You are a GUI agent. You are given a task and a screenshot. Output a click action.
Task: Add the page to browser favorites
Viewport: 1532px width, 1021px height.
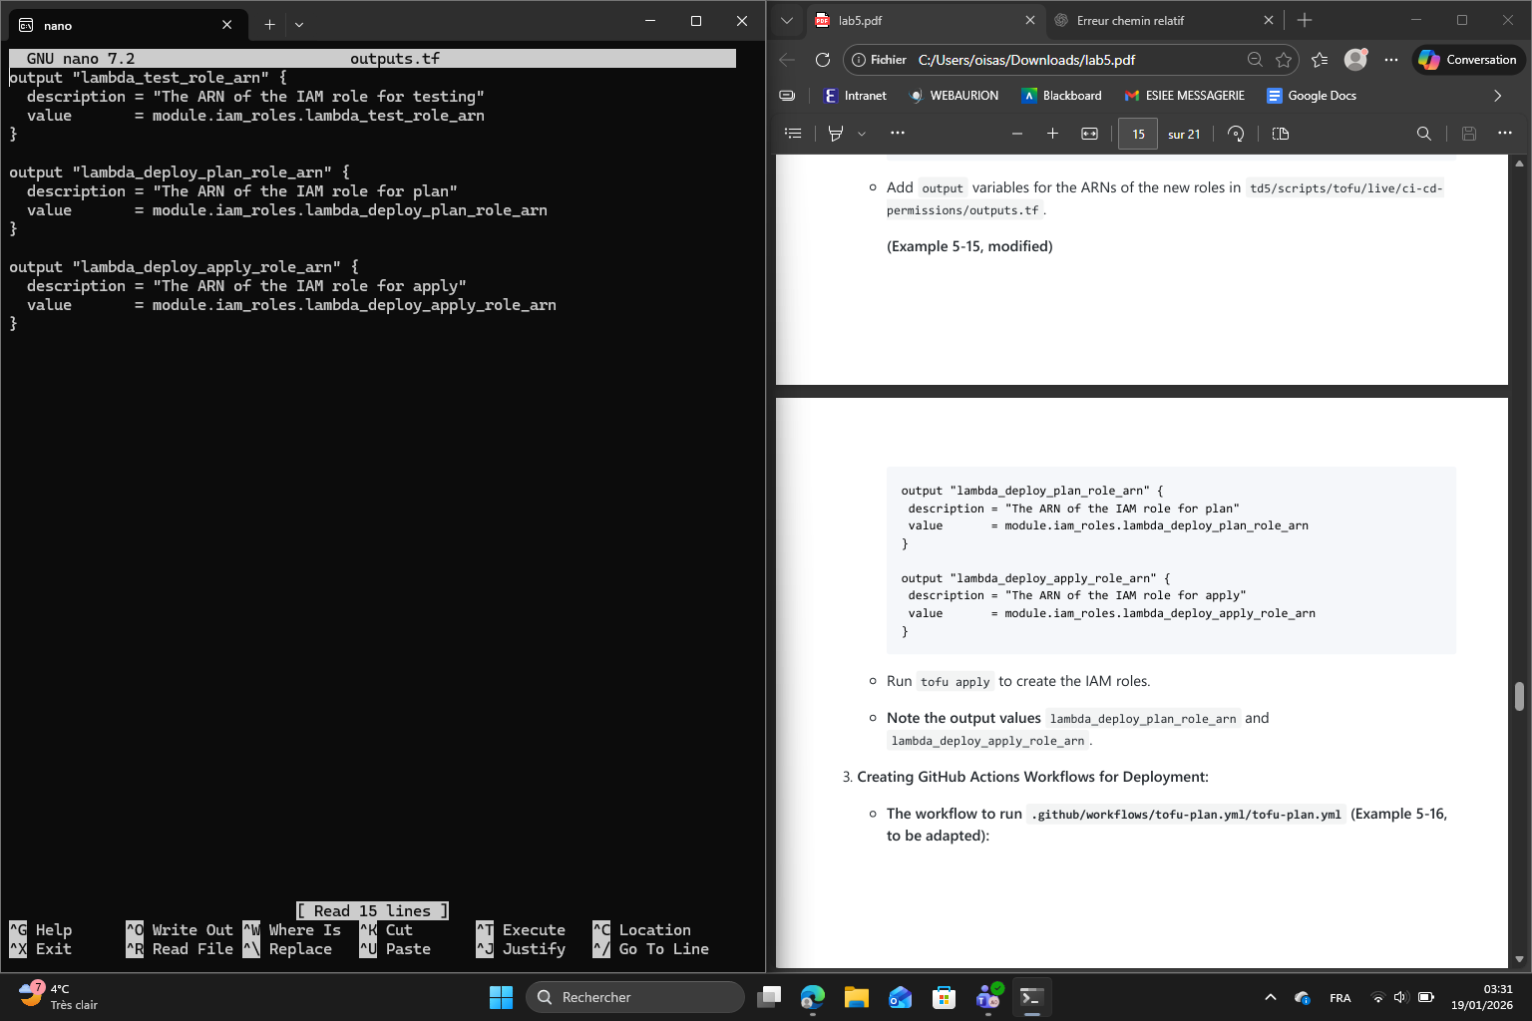(1284, 60)
